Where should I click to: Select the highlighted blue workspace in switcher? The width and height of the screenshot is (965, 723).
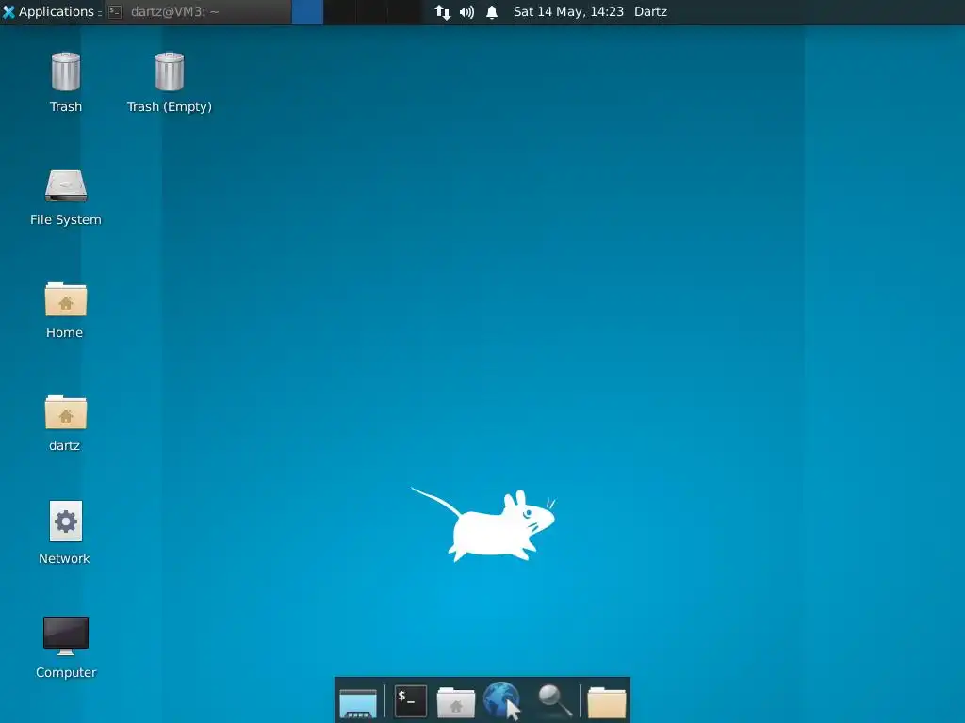[307, 11]
